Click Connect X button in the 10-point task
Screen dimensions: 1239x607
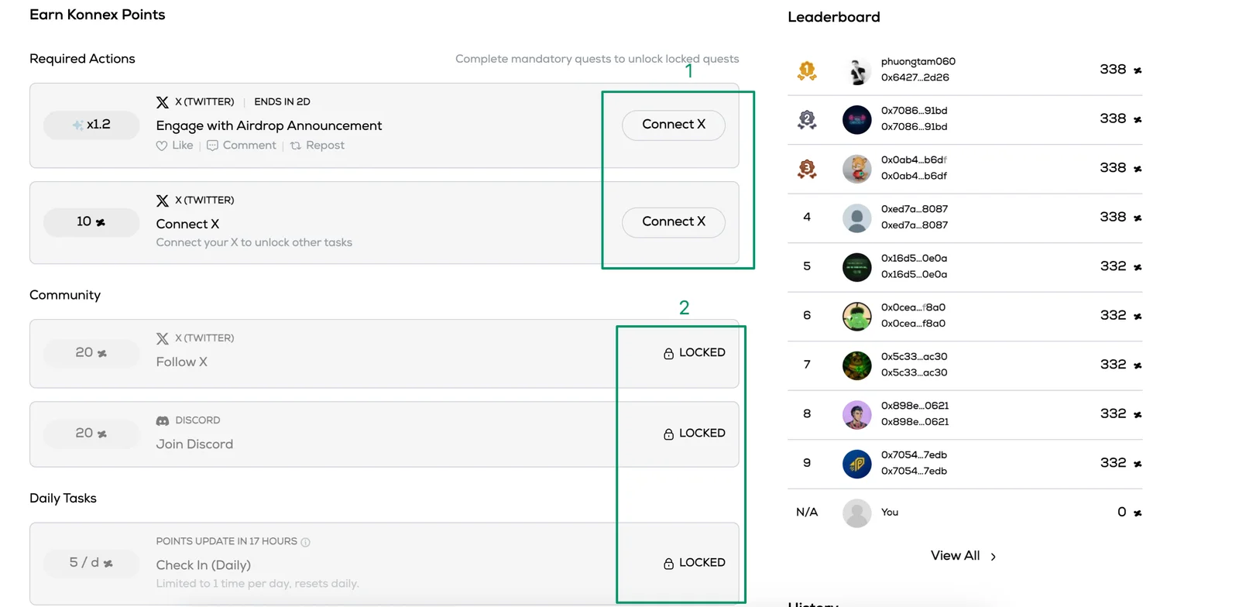pyautogui.click(x=674, y=222)
